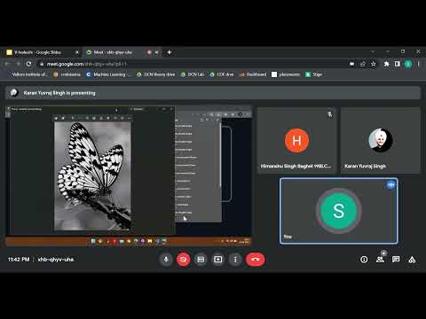Select Karan Yuvraj Singh participant tile
The height and width of the screenshot is (319, 426).
tap(381, 140)
